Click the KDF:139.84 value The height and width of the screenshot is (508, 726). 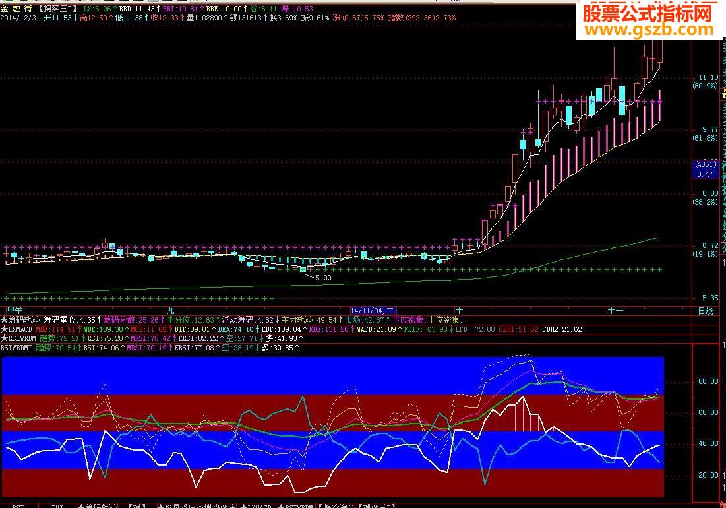click(x=281, y=329)
